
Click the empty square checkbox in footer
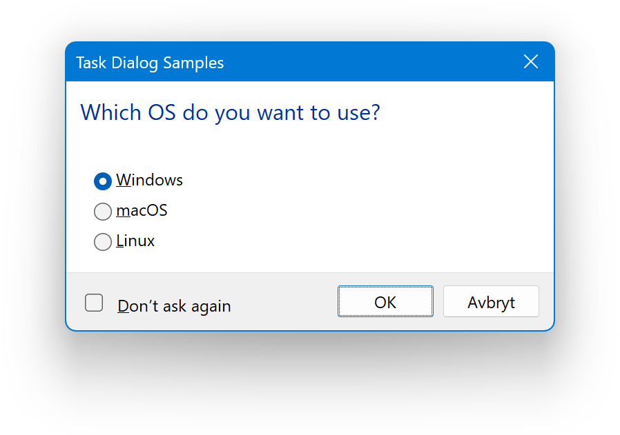pos(94,303)
